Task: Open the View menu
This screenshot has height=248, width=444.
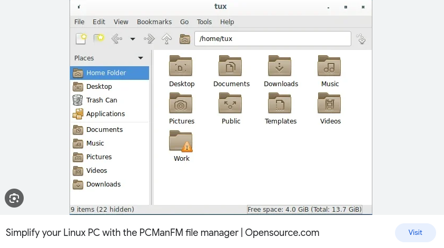Action: [x=121, y=22]
